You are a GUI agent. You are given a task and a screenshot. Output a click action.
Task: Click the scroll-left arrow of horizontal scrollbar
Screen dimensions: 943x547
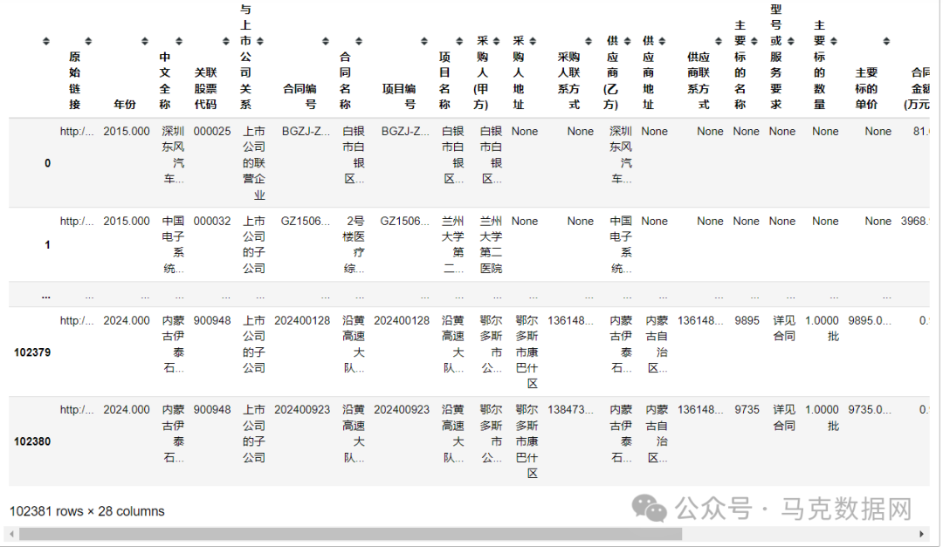click(x=11, y=534)
